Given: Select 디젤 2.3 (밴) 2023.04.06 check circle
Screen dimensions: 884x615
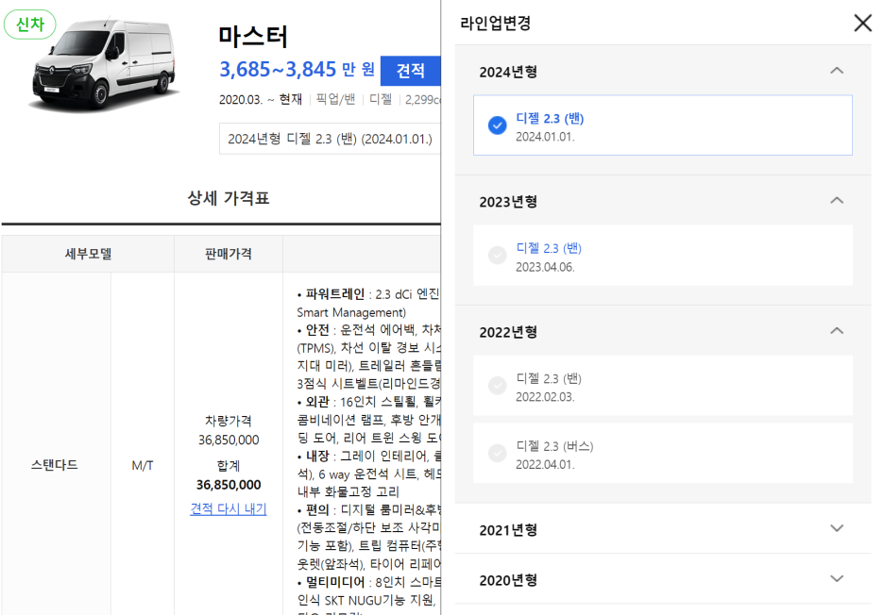Looking at the screenshot, I should (x=497, y=255).
